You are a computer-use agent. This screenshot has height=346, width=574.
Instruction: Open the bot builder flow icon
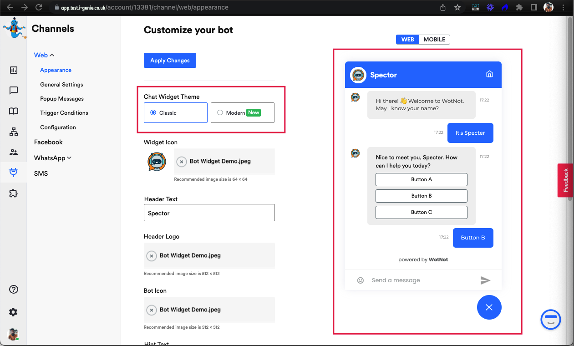[x=13, y=131]
